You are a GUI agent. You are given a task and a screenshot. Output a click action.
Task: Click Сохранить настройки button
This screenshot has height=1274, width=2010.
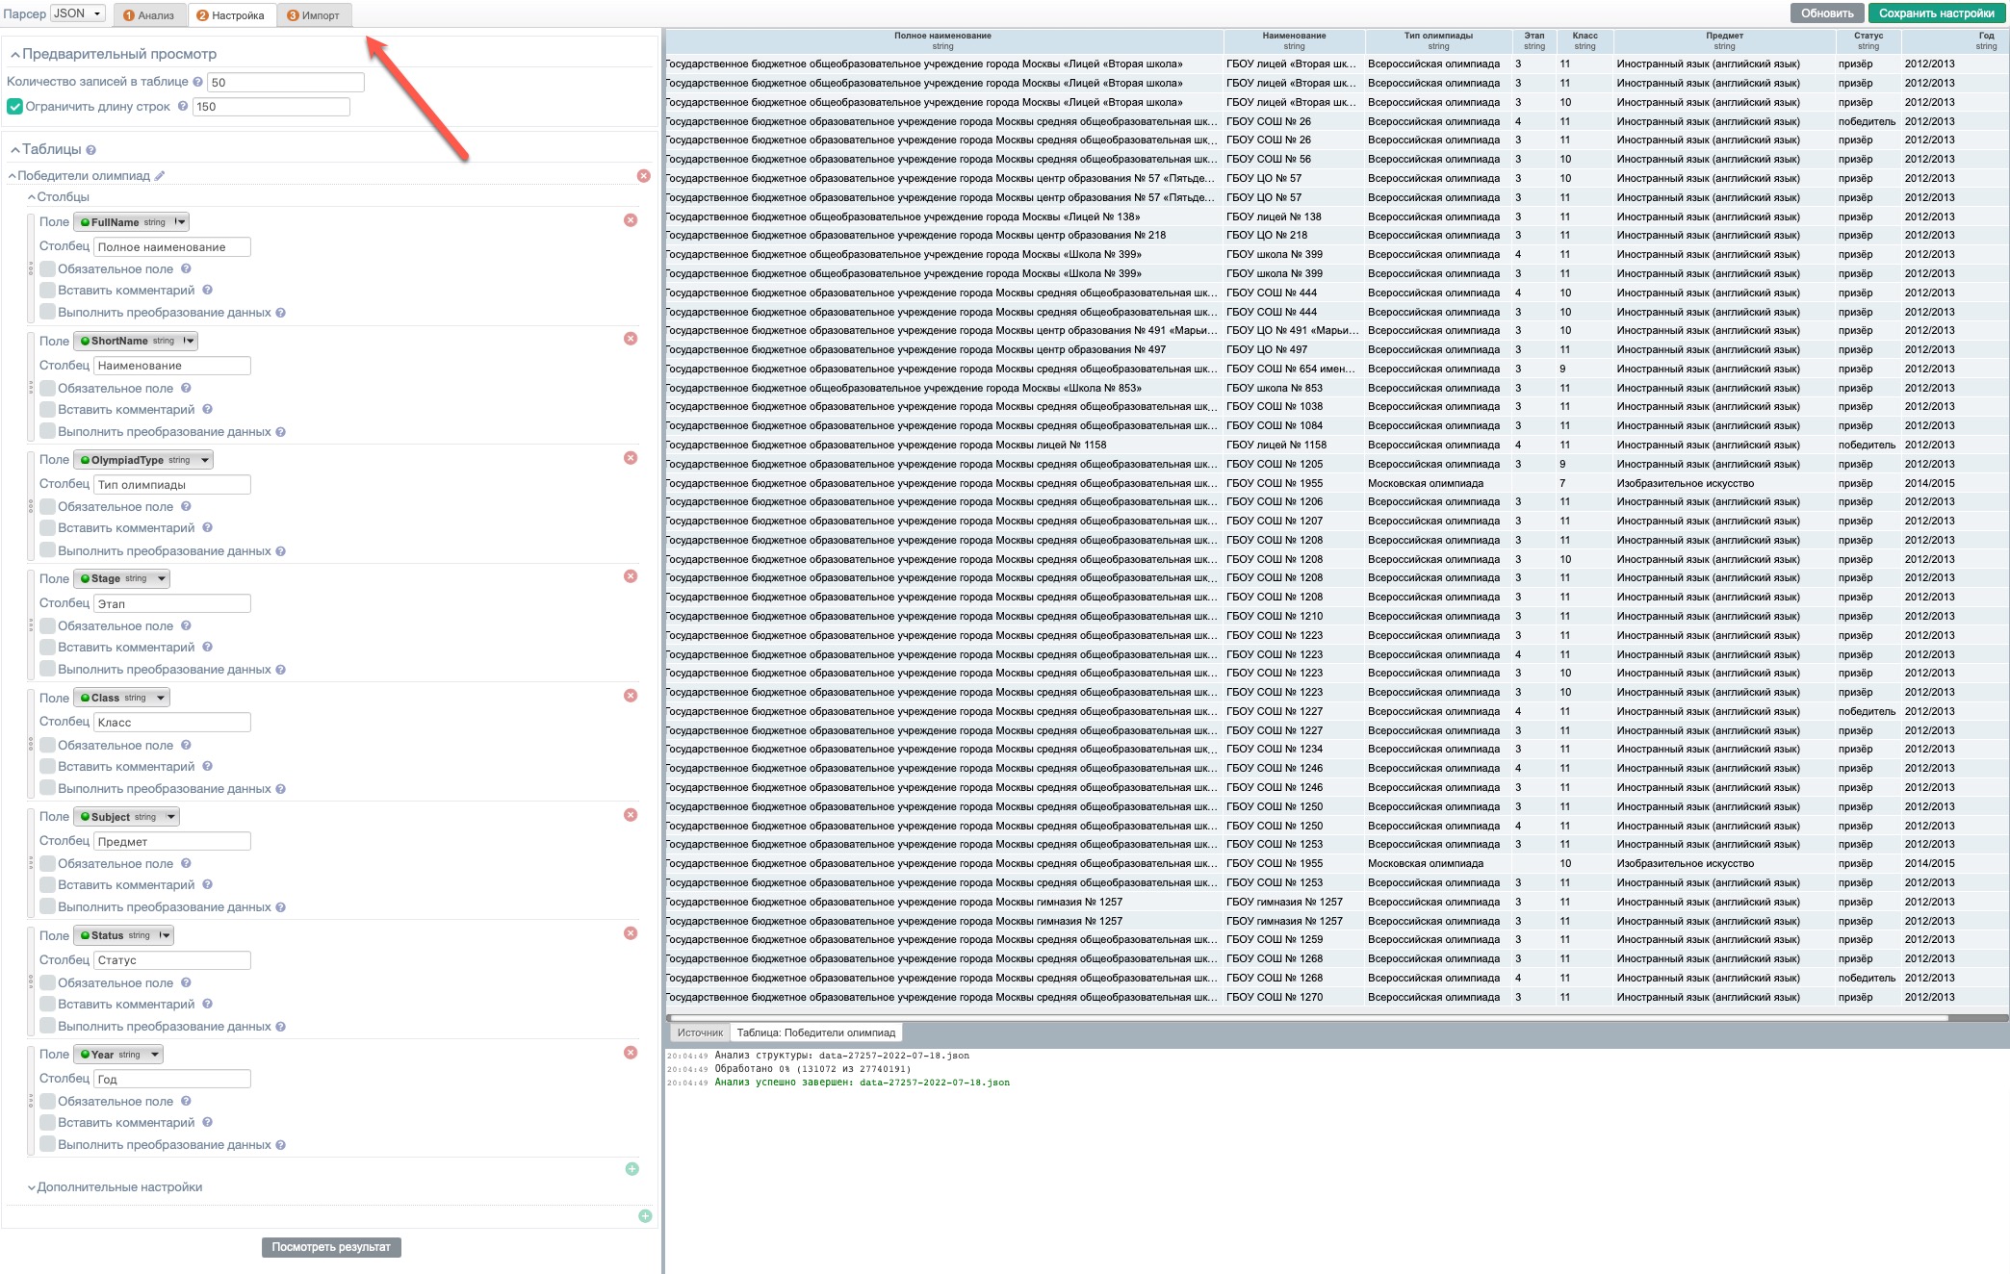1936,13
